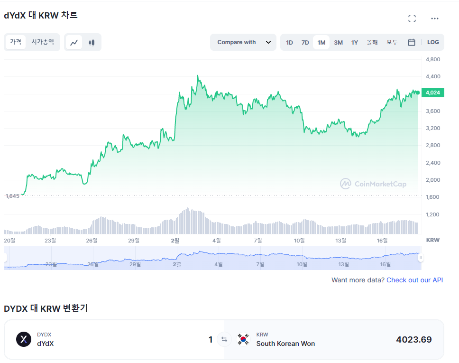Select the 1M time range
This screenshot has width=459, height=363.
321,43
